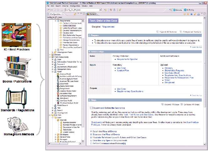Click the Expand All Sections icon
This screenshot has height=151, width=208.
(x=158, y=32)
